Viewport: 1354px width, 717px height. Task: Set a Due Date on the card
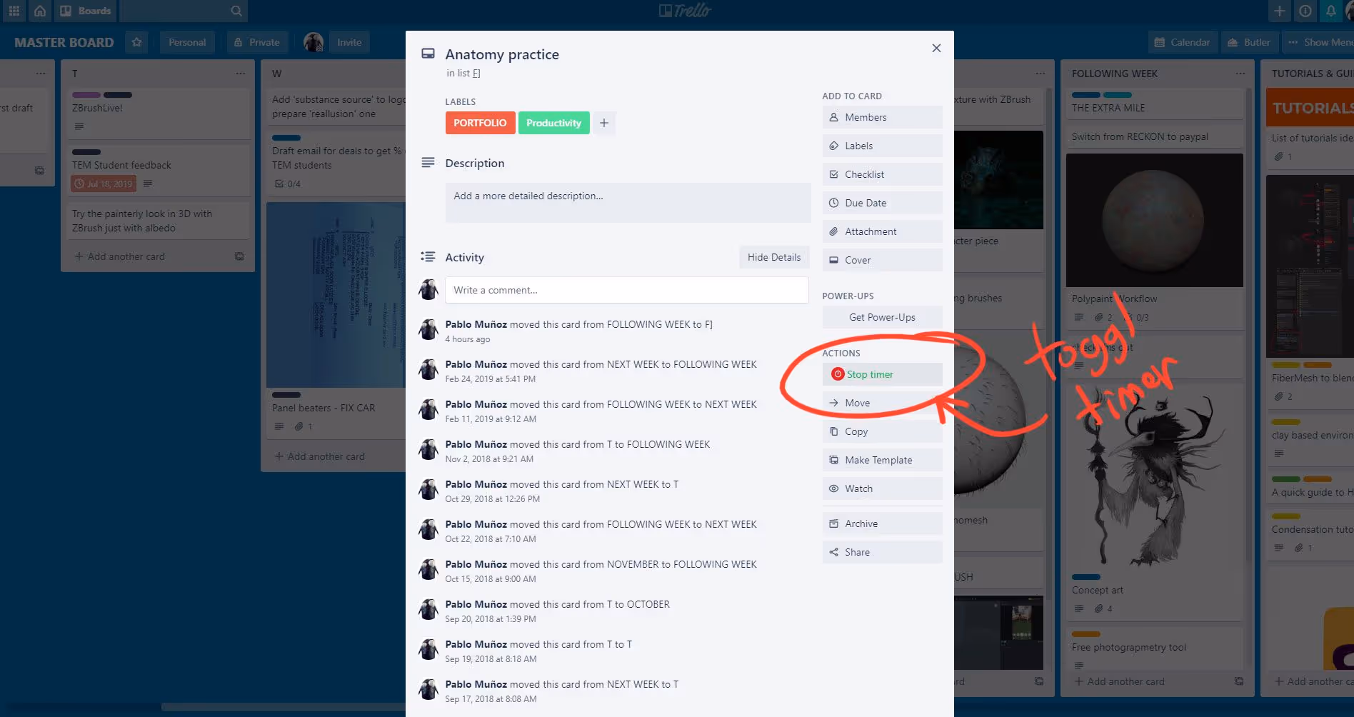point(882,203)
